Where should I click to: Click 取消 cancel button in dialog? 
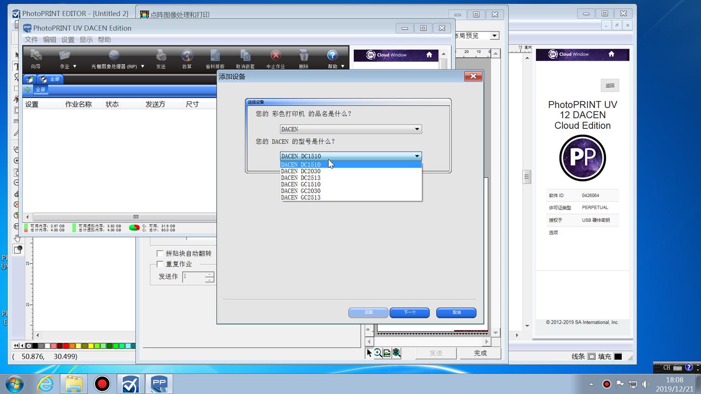[456, 312]
